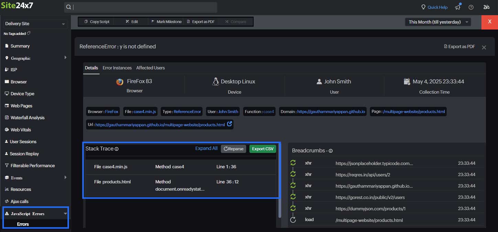Viewport: 498px width, 232px height.
Task: Click Export CSV in Stack Trace
Action: point(262,148)
